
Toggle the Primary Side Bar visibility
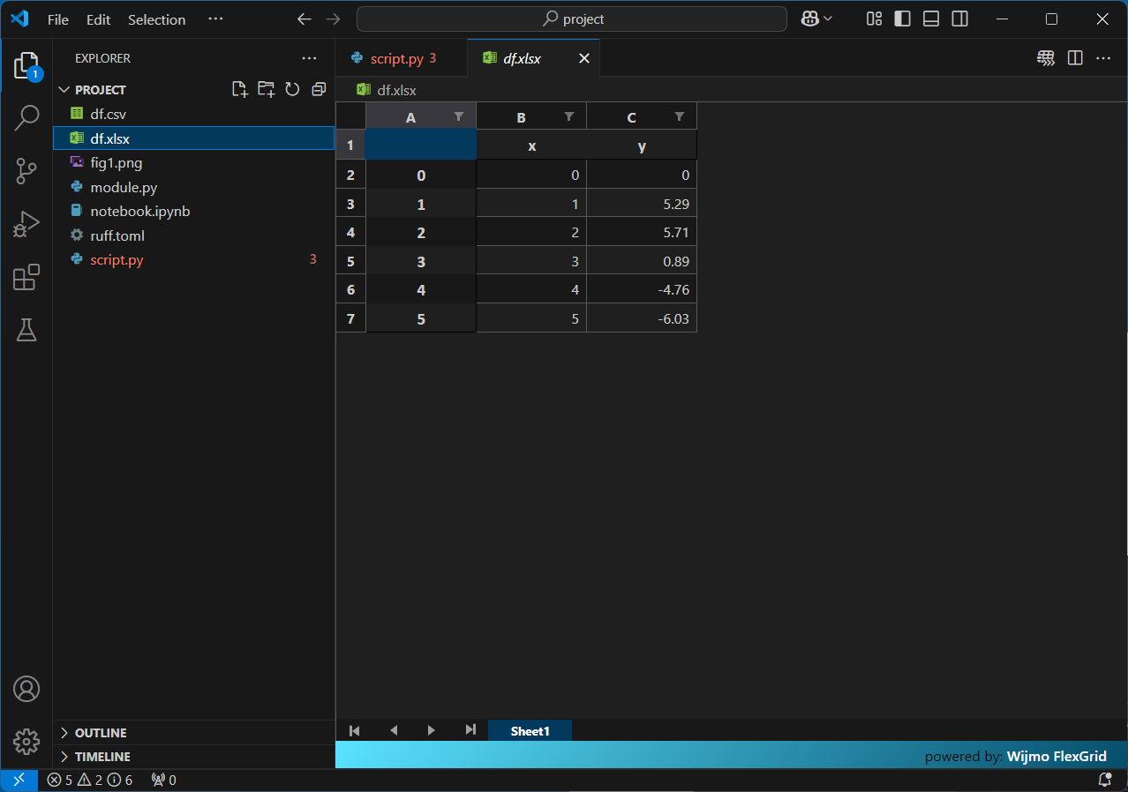pyautogui.click(x=902, y=19)
